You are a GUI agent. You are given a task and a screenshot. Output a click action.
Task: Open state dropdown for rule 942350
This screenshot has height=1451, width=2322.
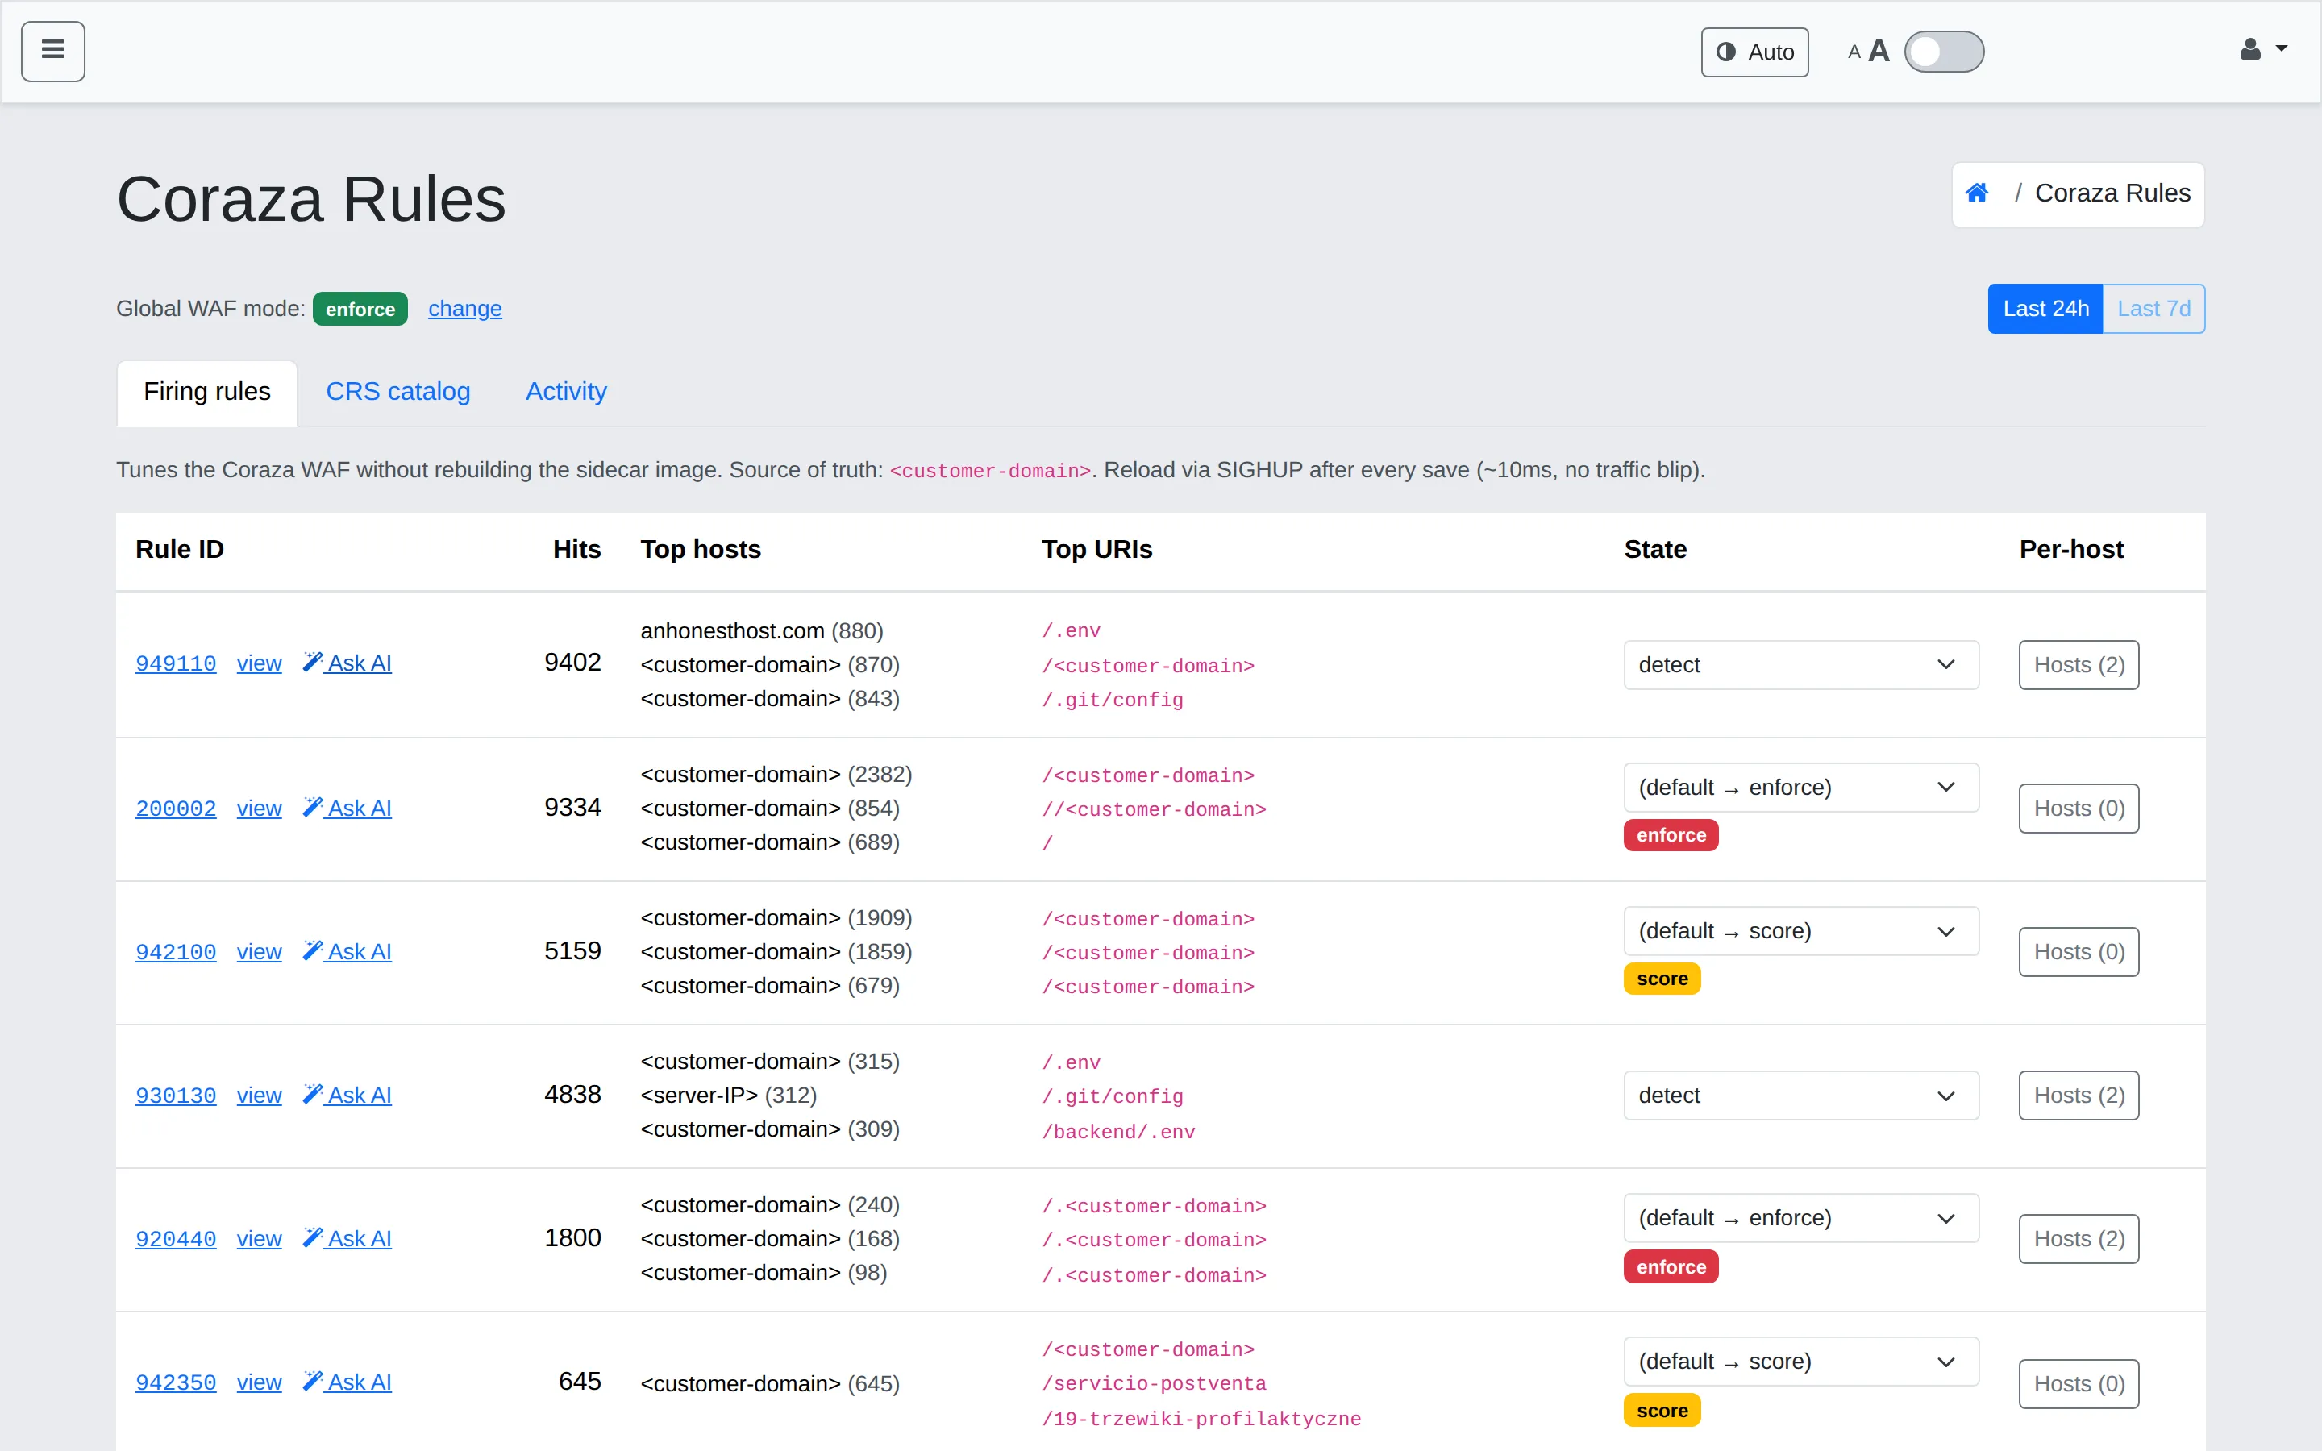(1801, 1362)
